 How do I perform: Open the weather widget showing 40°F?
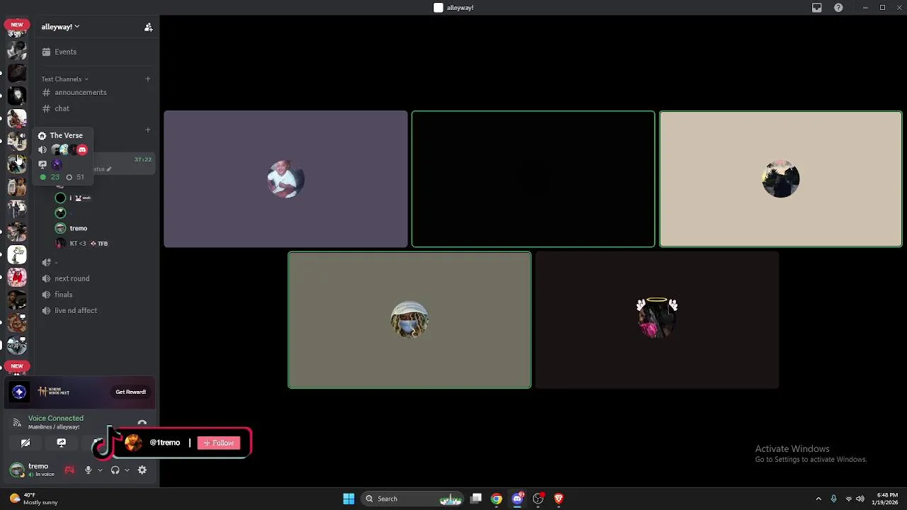[x=33, y=499]
